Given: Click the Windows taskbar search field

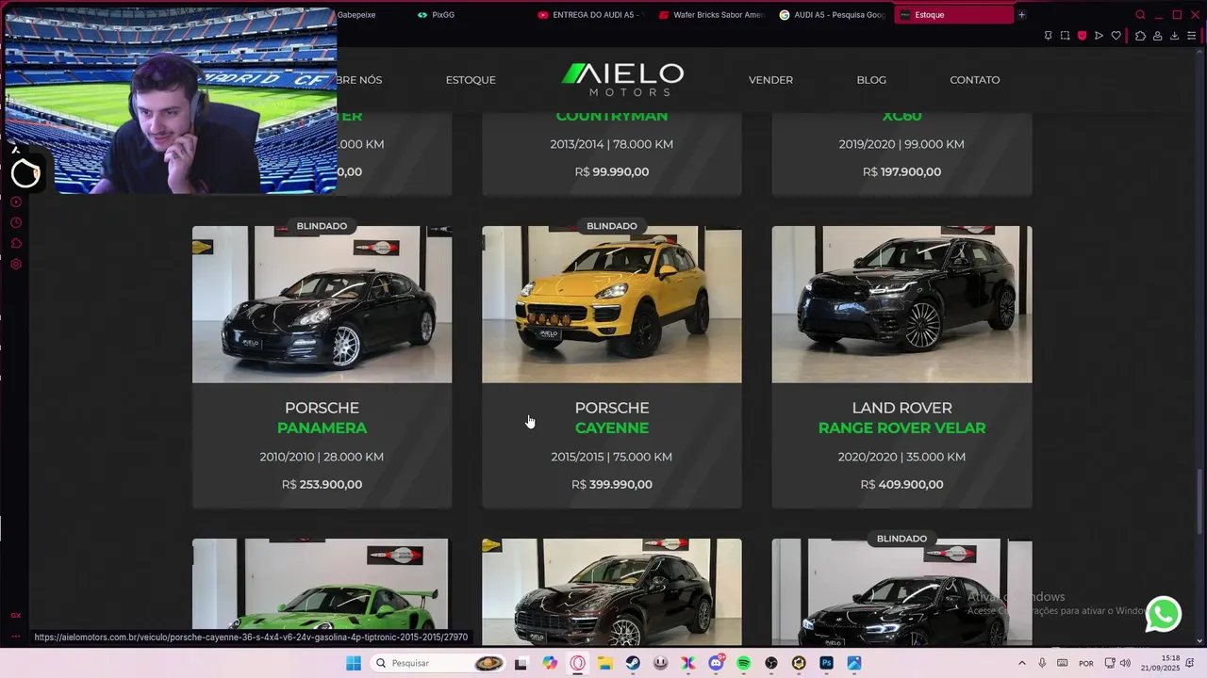Looking at the screenshot, I should (438, 663).
